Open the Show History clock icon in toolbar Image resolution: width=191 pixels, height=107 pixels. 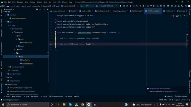(164, 6)
